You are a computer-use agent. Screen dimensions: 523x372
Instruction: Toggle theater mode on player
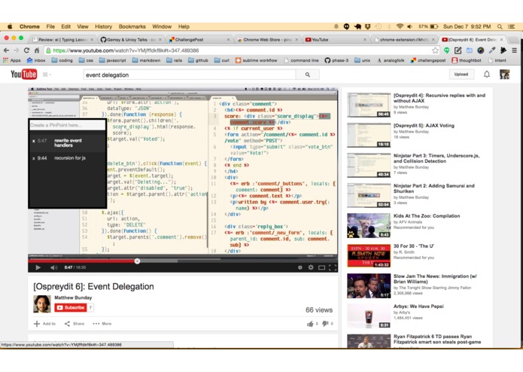point(321,267)
